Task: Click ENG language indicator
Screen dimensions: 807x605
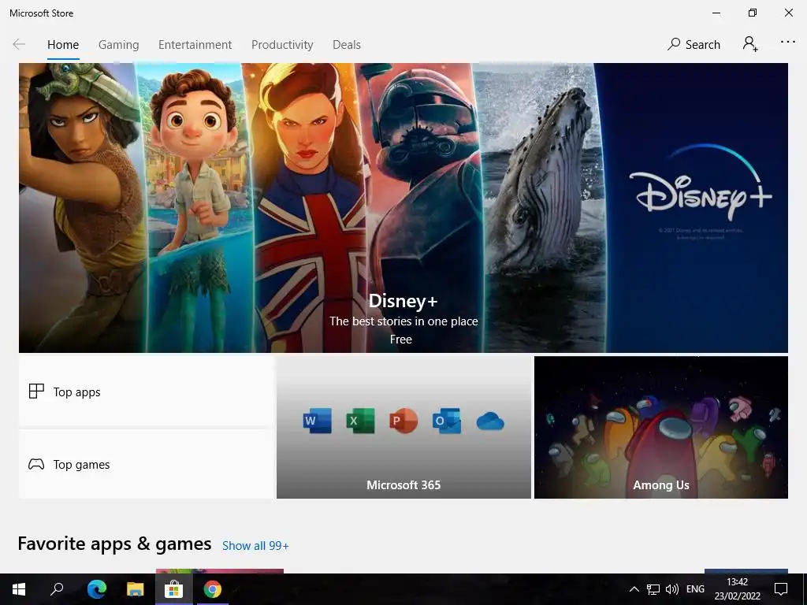Action: click(695, 589)
